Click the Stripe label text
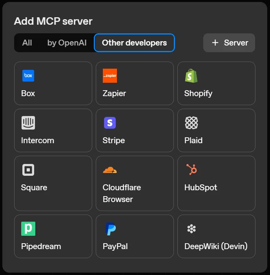Image resolution: width=270 pixels, height=275 pixels. [114, 140]
